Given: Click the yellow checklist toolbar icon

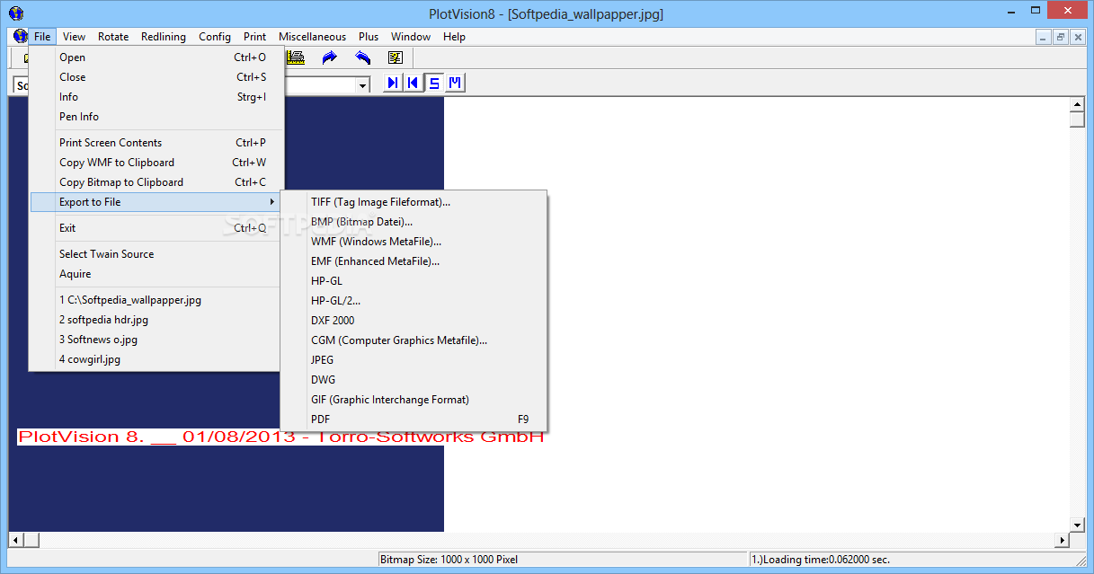Looking at the screenshot, I should 396,57.
